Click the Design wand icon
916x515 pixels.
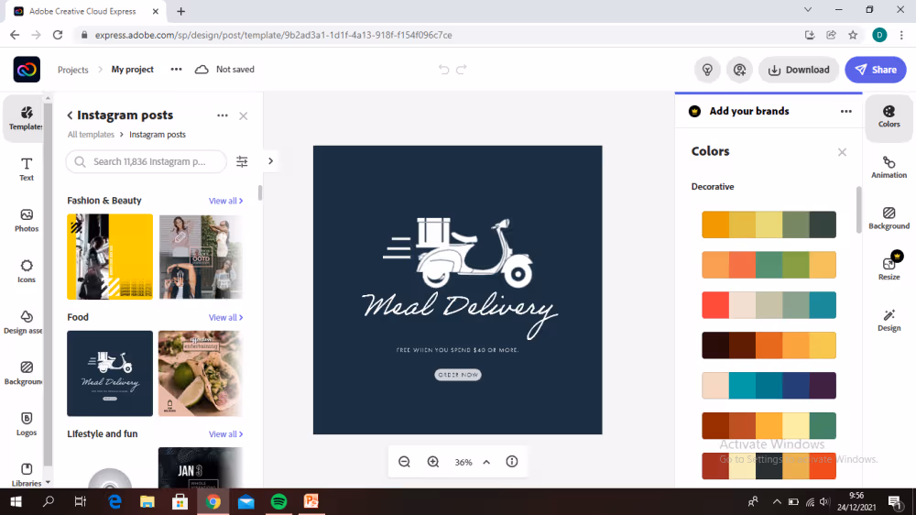[x=889, y=320]
